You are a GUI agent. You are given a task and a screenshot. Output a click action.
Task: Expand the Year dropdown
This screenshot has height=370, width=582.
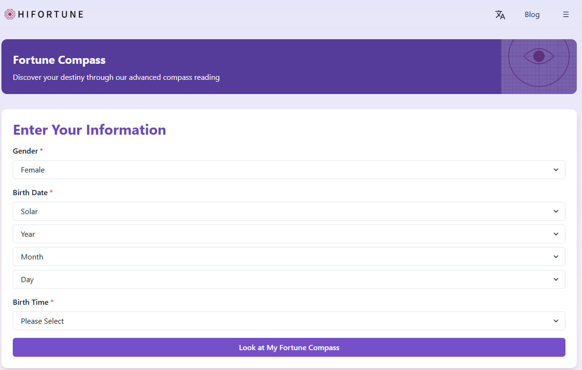289,234
